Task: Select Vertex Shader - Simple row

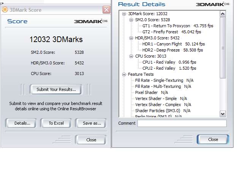Action: point(161,99)
